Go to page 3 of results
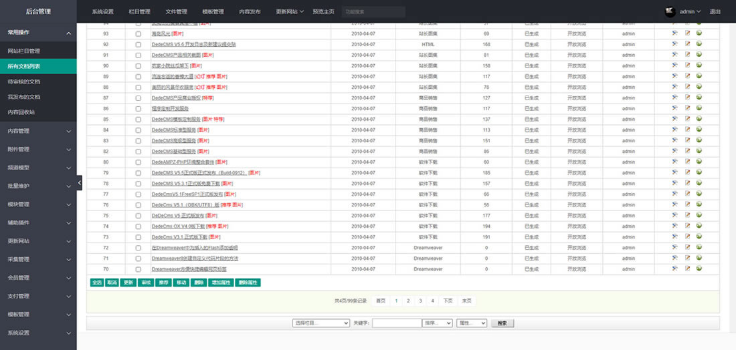This screenshot has width=736, height=350. (x=420, y=301)
